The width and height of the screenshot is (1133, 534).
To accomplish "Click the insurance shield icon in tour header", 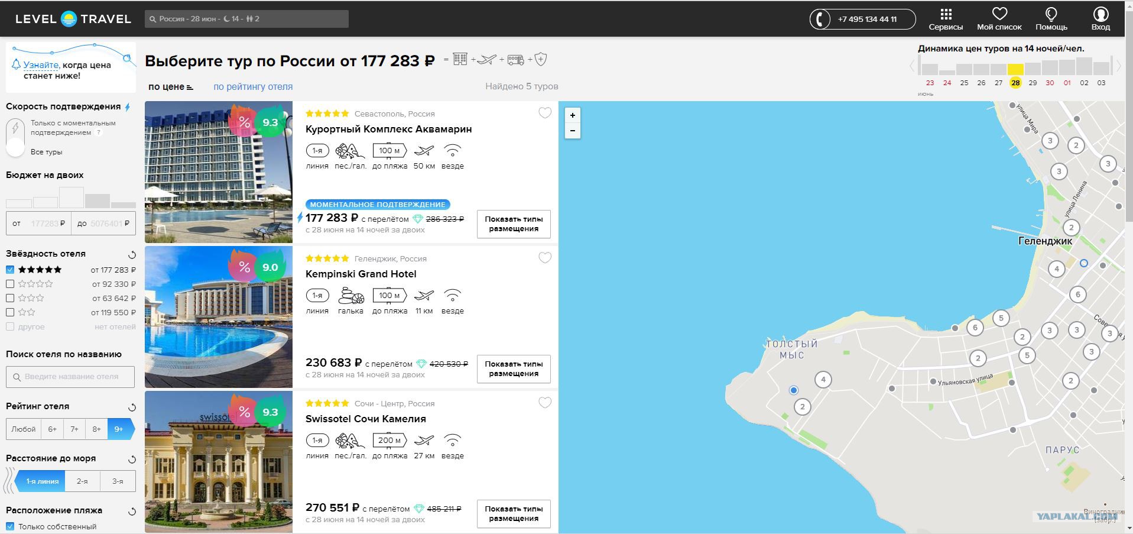I will point(541,59).
